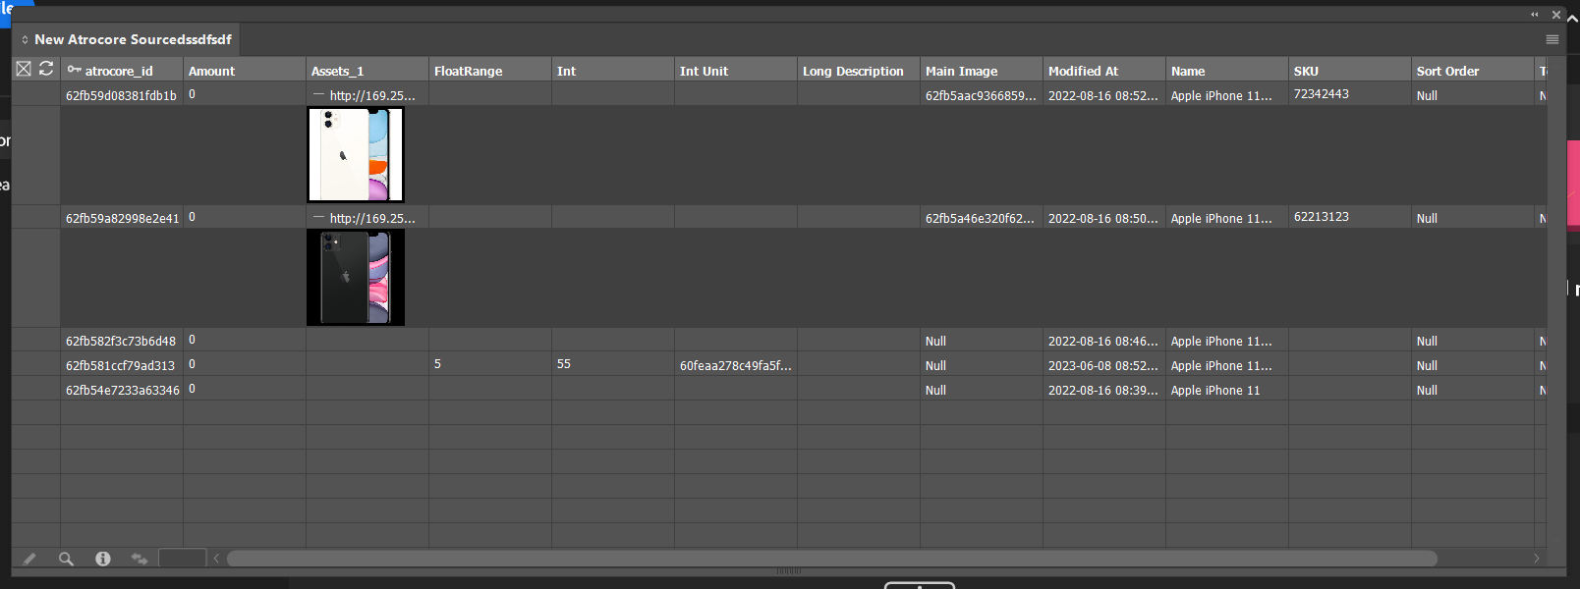The image size is (1580, 589).
Task: Collapse the panel with the double-arrow icon
Action: (1534, 15)
